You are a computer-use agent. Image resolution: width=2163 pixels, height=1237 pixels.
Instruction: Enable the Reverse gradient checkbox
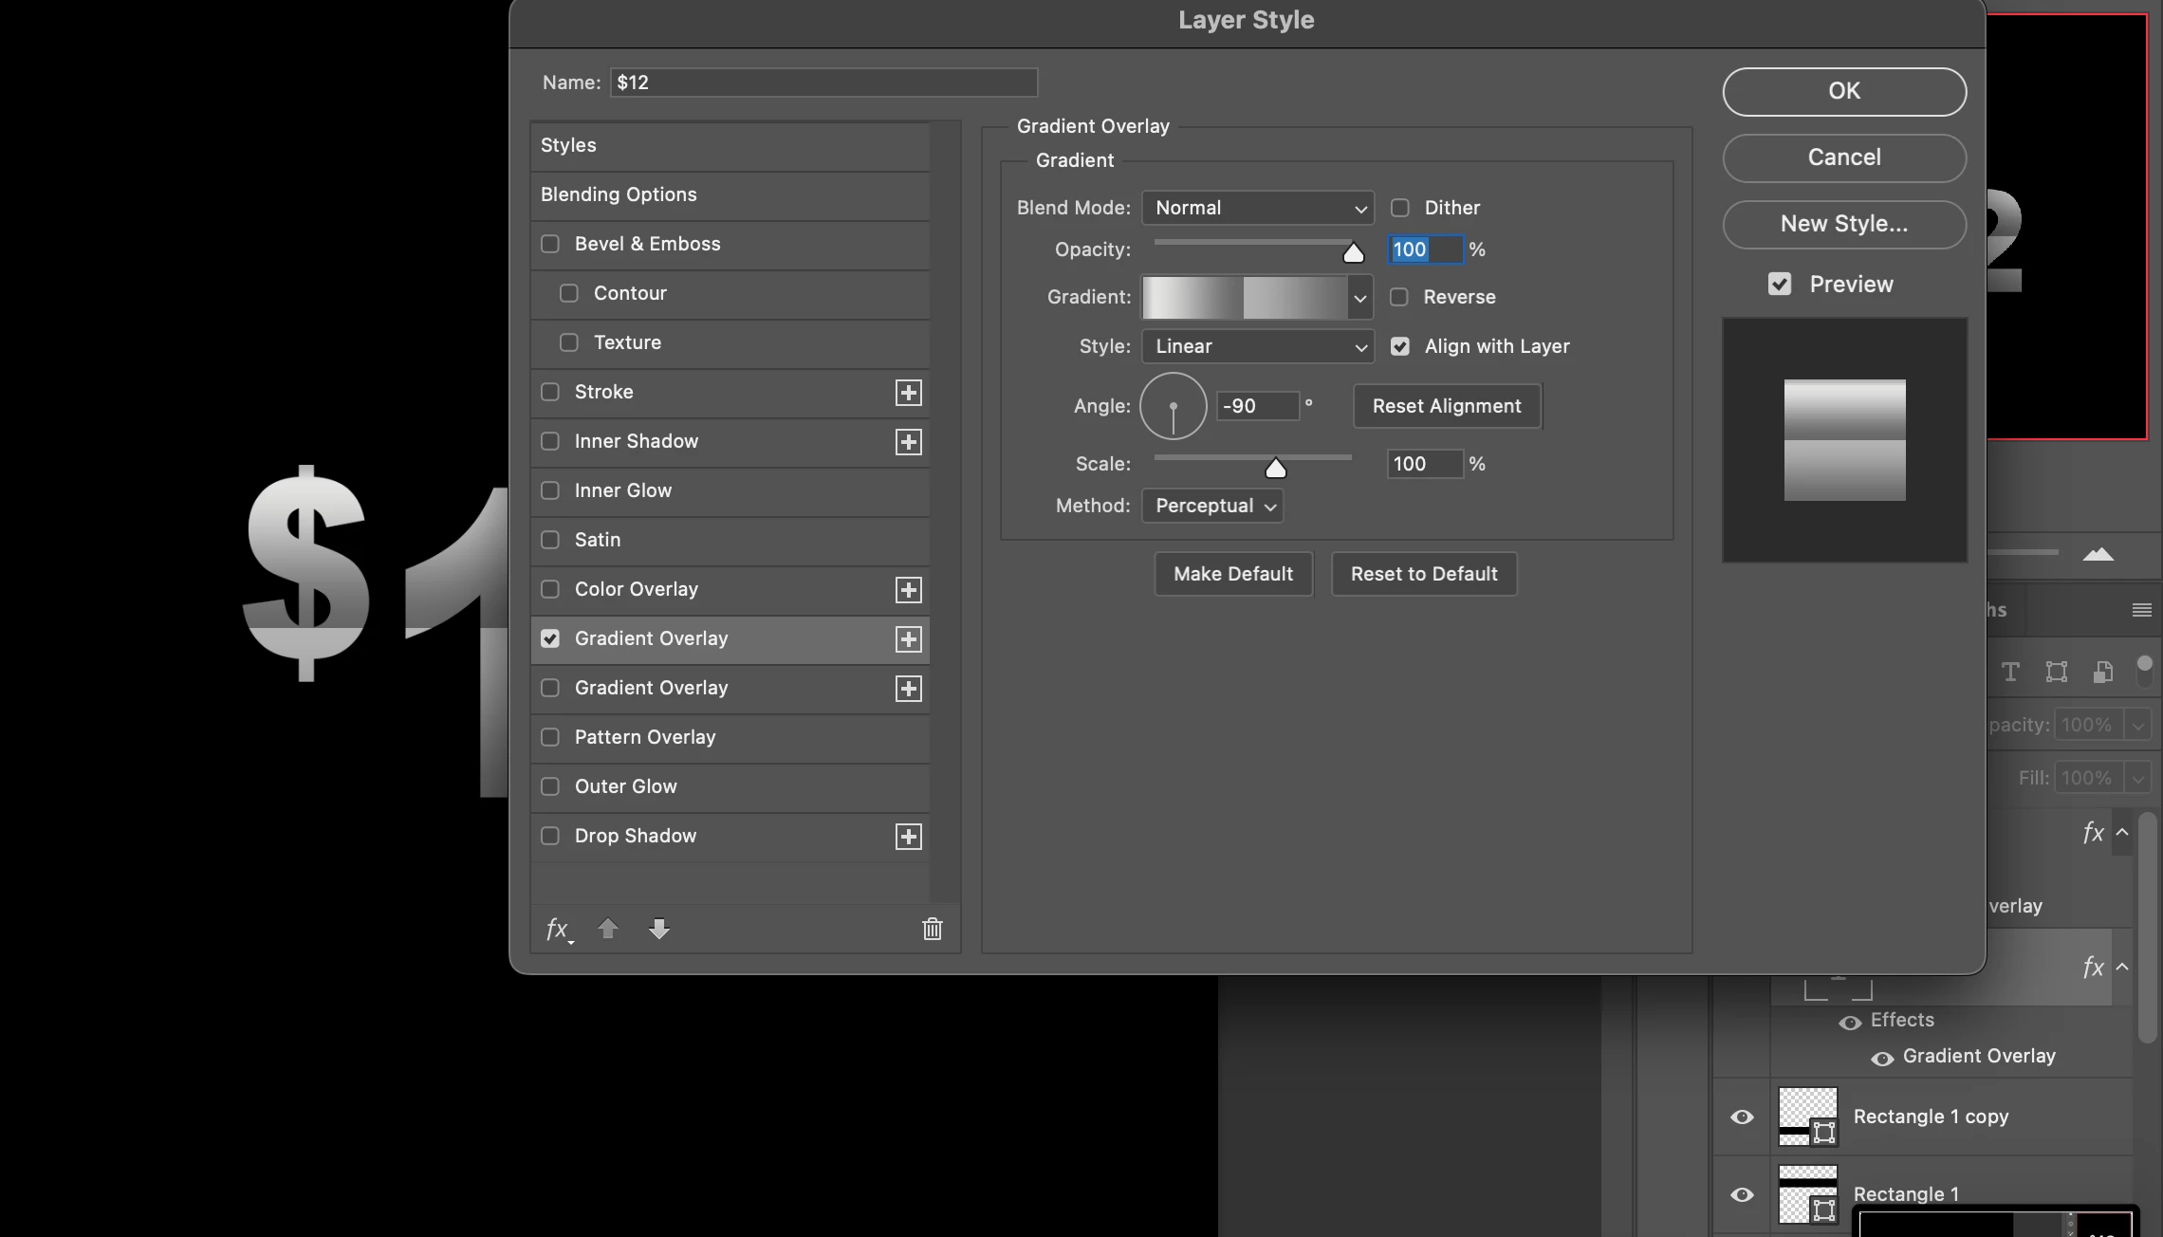click(x=1399, y=297)
